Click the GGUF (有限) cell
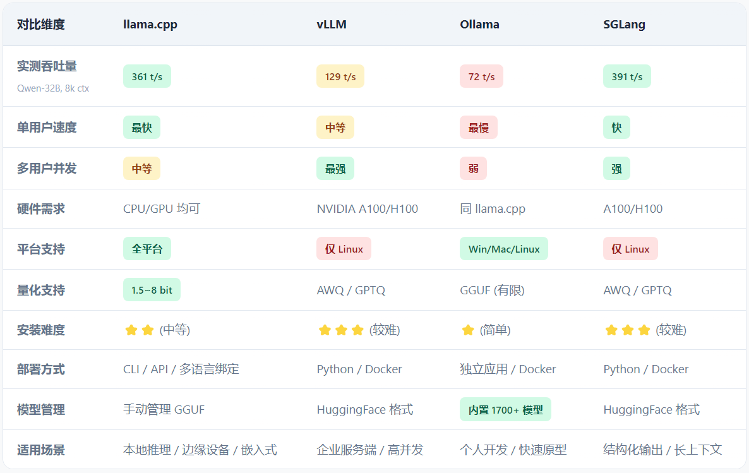 tap(492, 290)
